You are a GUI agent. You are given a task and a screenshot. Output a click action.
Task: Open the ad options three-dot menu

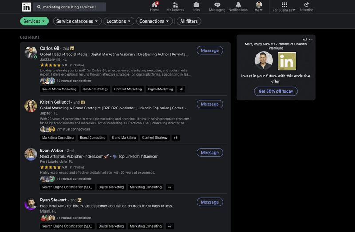(x=311, y=39)
